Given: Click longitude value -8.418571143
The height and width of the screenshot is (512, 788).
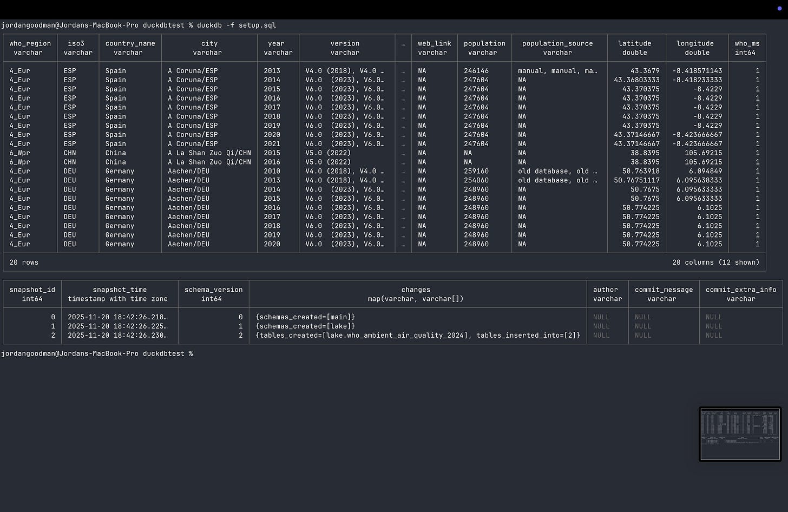Looking at the screenshot, I should click(x=697, y=71).
